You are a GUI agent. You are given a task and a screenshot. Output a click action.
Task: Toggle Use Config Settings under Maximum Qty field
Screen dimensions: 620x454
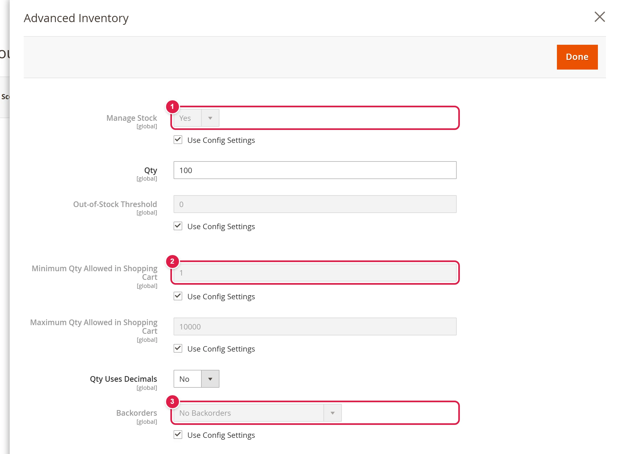[178, 349]
